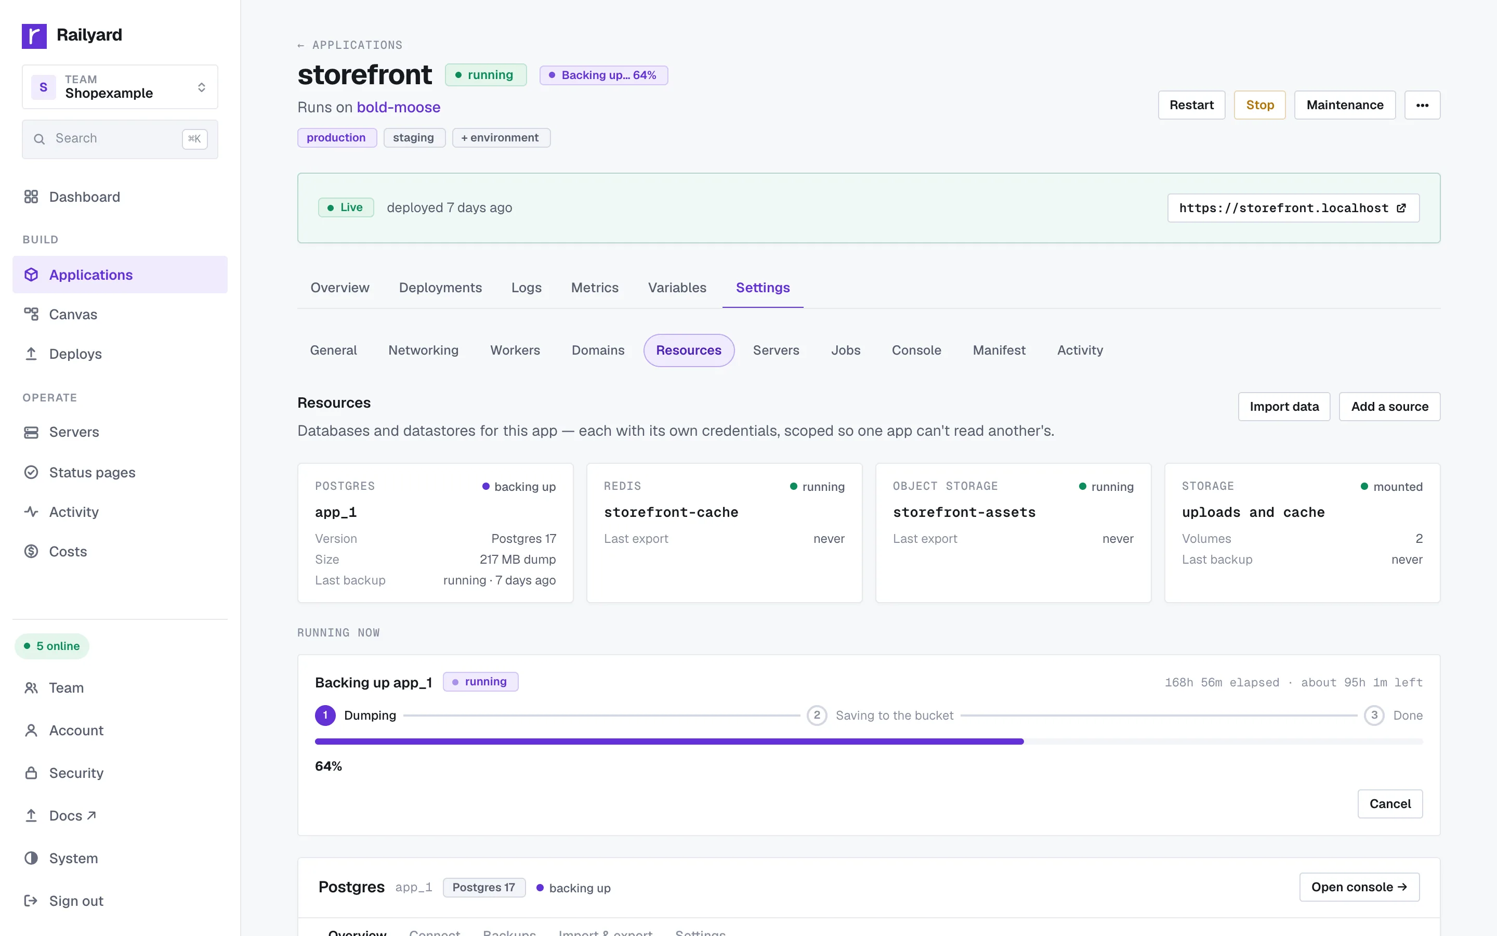Click the Costs dollar icon
Viewport: 1497px width, 936px height.
click(x=31, y=552)
